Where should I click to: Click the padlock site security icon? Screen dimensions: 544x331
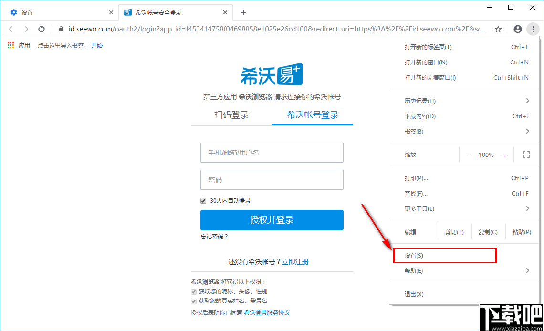pos(61,29)
